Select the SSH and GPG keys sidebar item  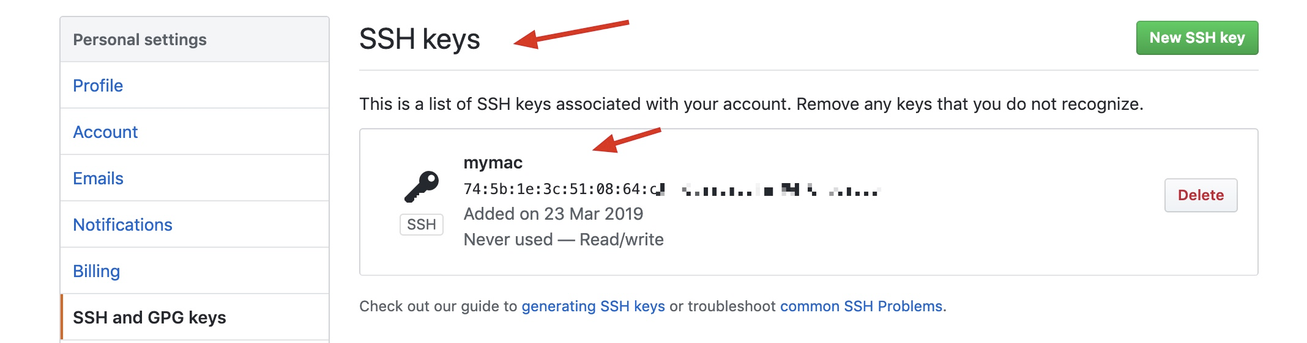click(149, 317)
